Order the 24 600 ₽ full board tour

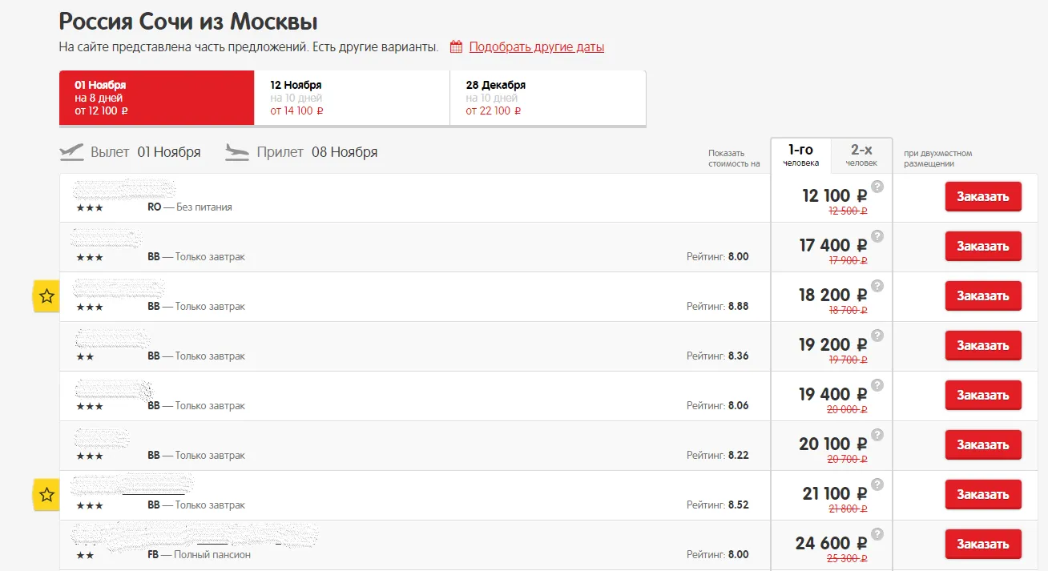(982, 544)
